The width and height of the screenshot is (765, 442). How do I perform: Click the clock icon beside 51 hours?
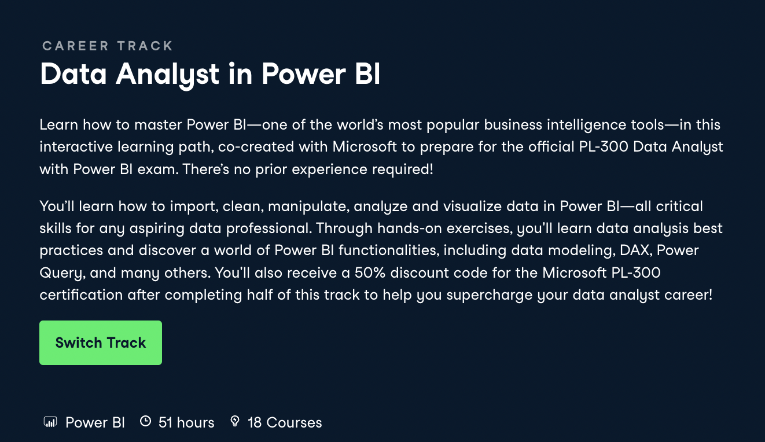(x=146, y=421)
